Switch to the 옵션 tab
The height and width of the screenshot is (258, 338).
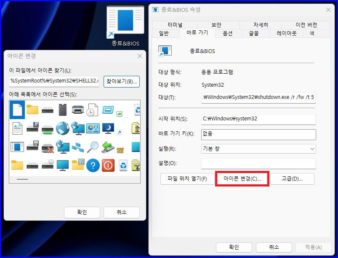coord(228,33)
